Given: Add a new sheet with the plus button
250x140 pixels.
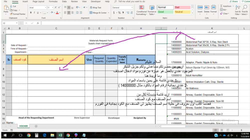Looking at the screenshot, I should (x=36, y=126).
